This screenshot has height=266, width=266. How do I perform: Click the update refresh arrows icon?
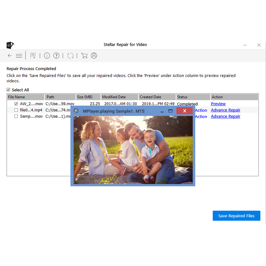pyautogui.click(x=70, y=56)
